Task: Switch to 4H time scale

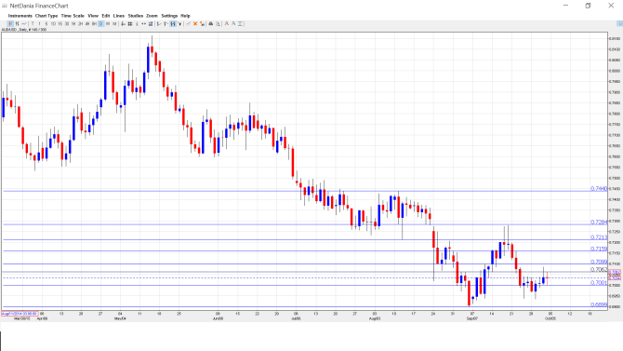Action: 87,24
